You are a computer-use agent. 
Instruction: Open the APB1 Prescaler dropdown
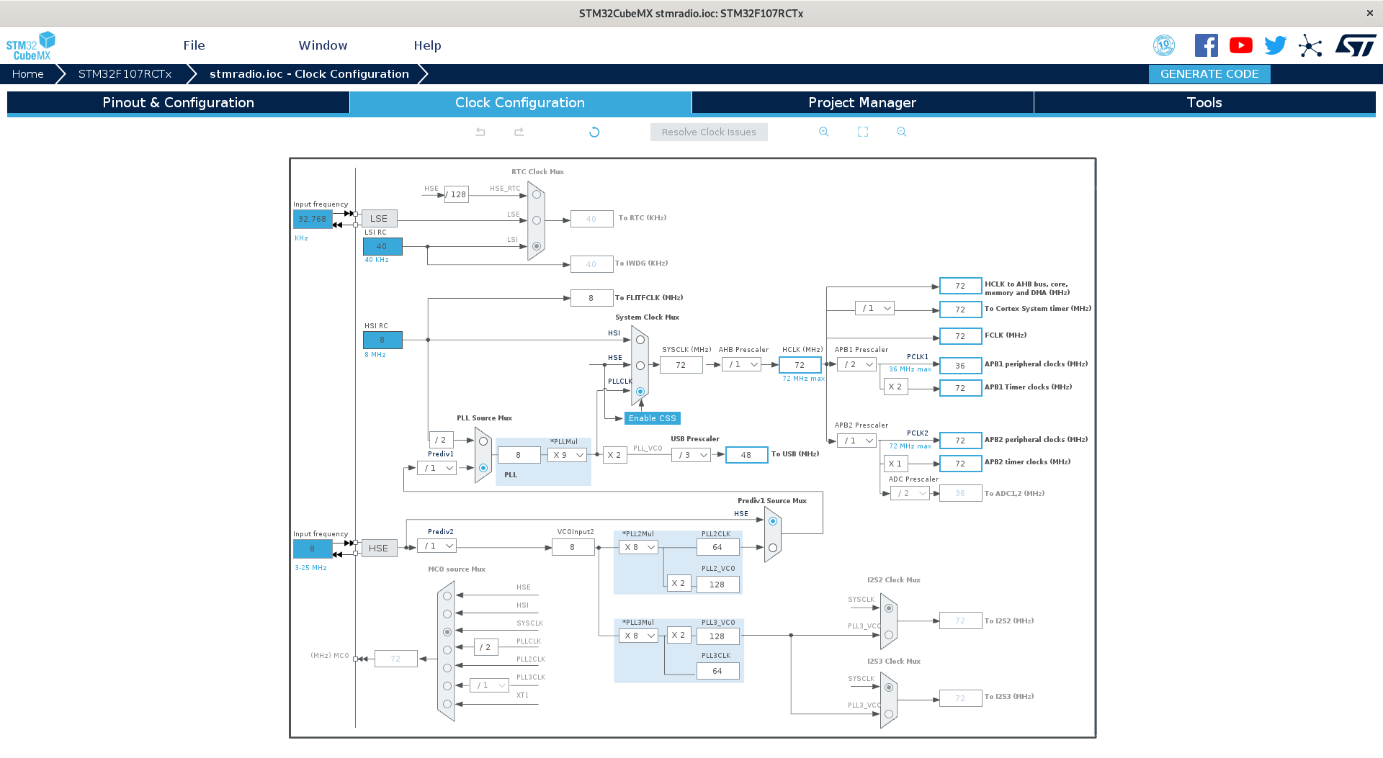coord(857,365)
